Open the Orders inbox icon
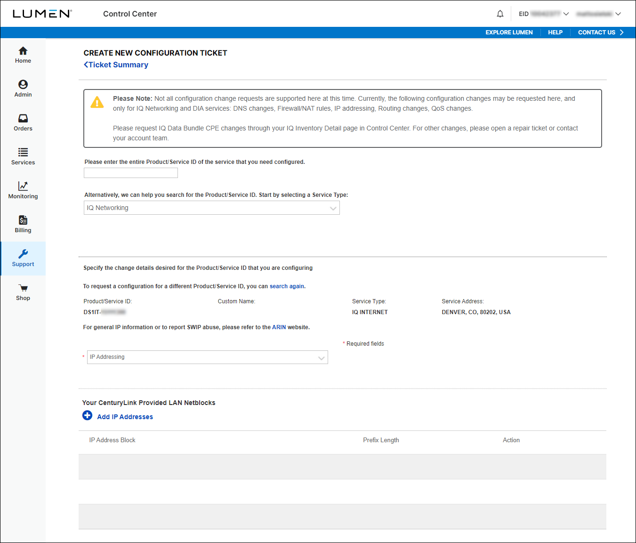The image size is (636, 543). [x=23, y=118]
